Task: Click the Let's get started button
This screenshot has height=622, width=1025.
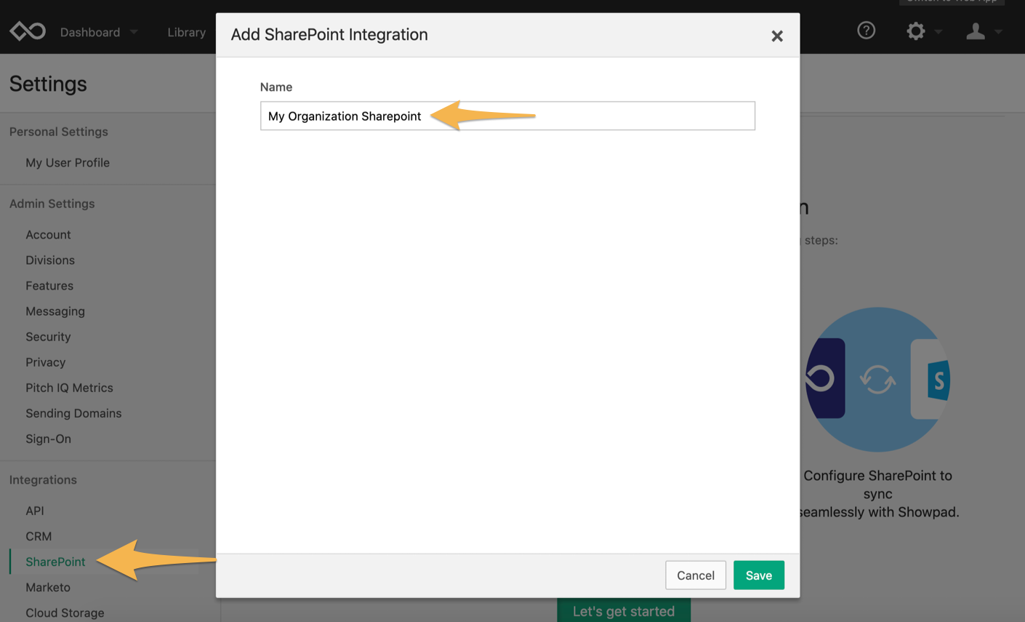Action: 623,610
